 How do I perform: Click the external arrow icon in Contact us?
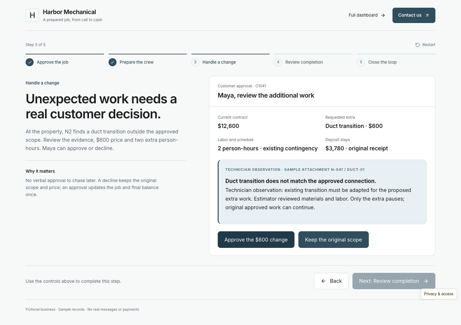pyautogui.click(x=427, y=15)
